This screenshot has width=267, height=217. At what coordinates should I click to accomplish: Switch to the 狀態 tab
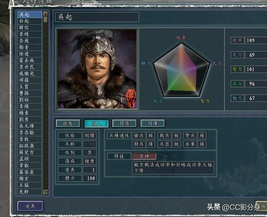coord(68,124)
